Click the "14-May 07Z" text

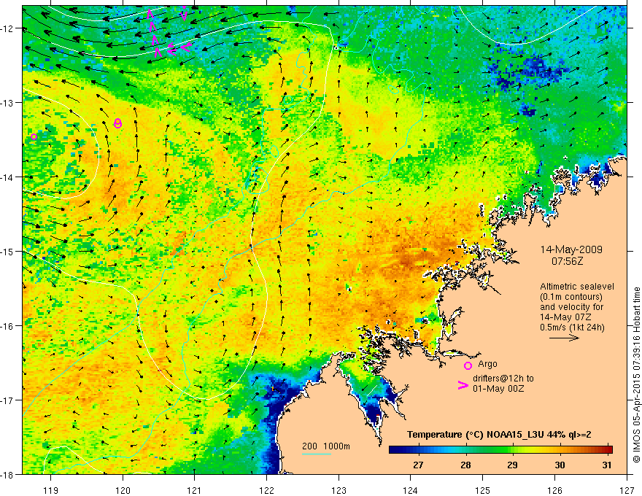564,317
